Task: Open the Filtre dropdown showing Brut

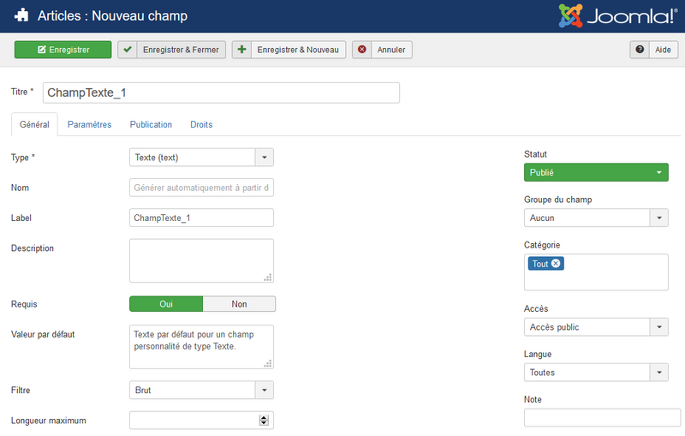Action: (201, 390)
